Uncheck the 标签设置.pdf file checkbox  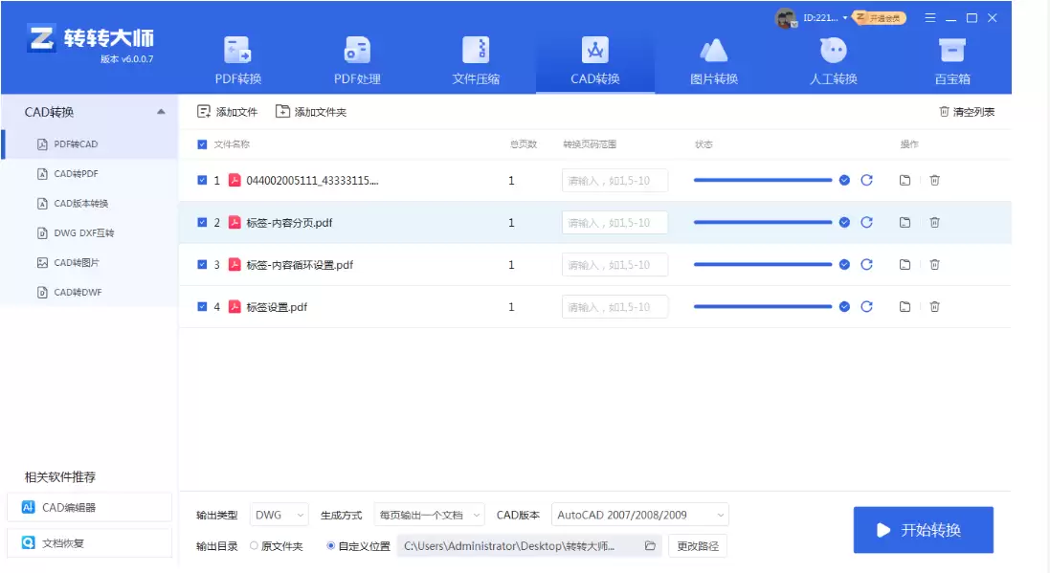(x=202, y=307)
